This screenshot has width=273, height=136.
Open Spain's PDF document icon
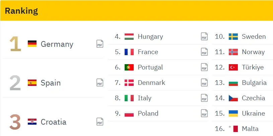(x=100, y=83)
